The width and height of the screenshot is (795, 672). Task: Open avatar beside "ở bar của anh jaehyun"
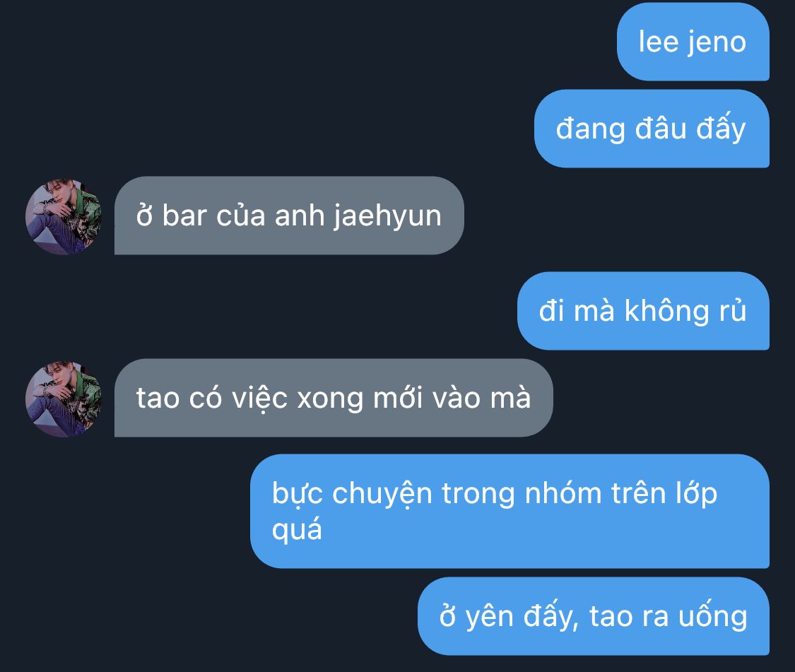click(64, 216)
